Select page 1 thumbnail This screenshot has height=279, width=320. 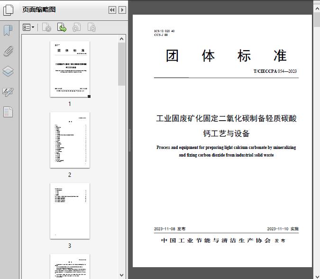pyautogui.click(x=70, y=69)
